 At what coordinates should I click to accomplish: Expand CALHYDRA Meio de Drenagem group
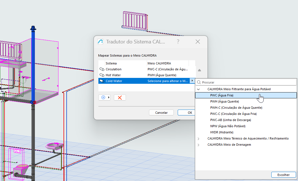[198, 145]
